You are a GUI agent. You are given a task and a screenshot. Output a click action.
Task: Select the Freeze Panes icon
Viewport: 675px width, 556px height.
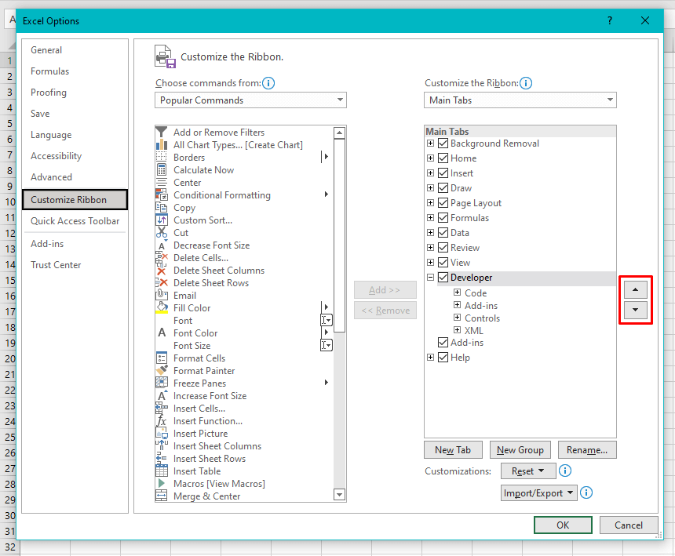tap(162, 383)
